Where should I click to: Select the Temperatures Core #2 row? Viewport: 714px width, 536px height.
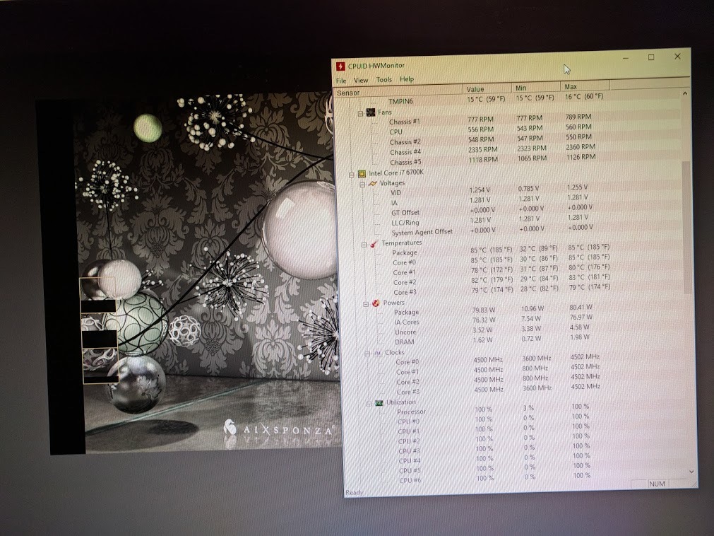tap(511, 281)
